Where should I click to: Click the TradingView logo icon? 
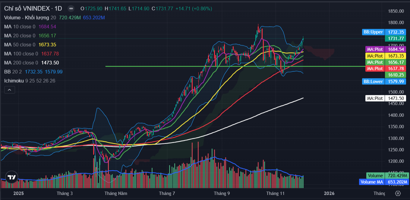[11, 177]
